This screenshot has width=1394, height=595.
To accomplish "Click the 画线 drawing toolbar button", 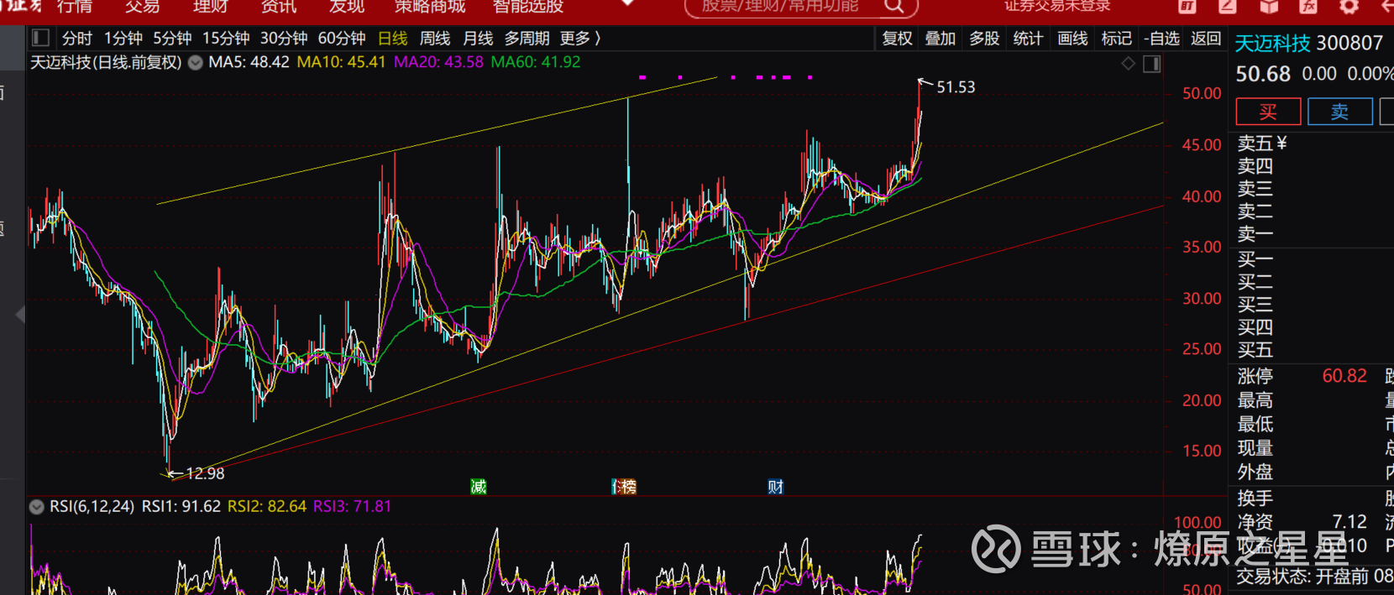I will point(1072,39).
